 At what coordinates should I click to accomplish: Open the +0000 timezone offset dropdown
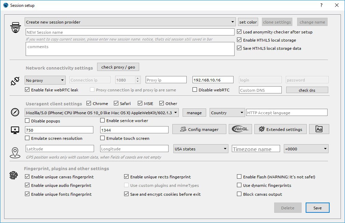(x=306, y=149)
